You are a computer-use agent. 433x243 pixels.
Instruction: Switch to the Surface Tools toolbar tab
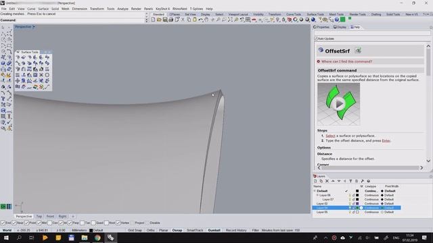pos(315,14)
